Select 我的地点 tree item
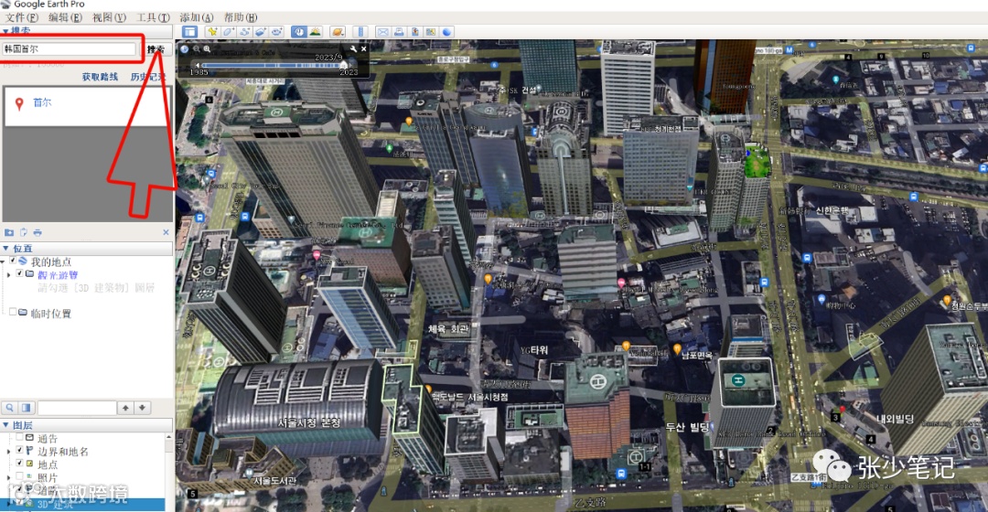This screenshot has height=512, width=988. coord(51,261)
